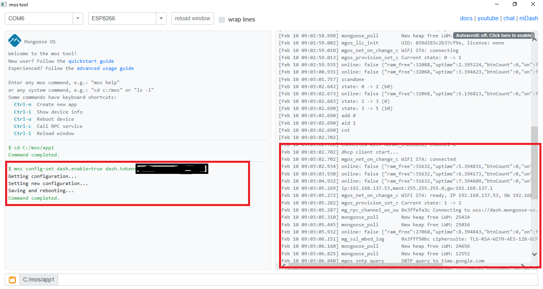Image resolution: width=543 pixels, height=289 pixels.
Task: Open the mDash link
Action: coord(529,18)
